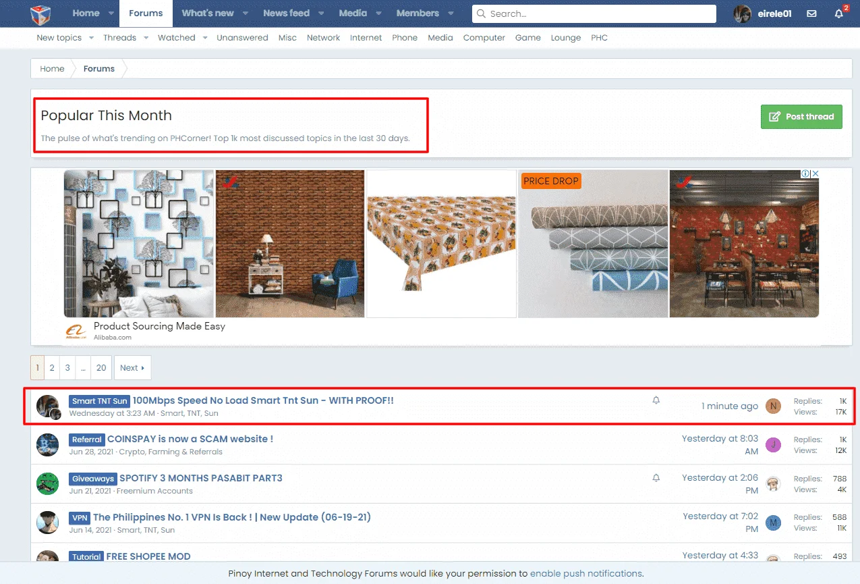The height and width of the screenshot is (584, 860).
Task: Open SPOTIFY 3 MONTHS PASABIT PART3 thread
Action: [201, 478]
